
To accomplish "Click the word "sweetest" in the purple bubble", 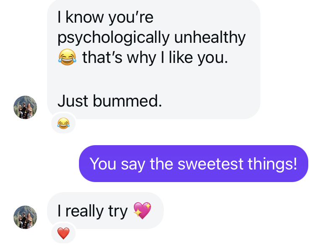I will 211,164.
